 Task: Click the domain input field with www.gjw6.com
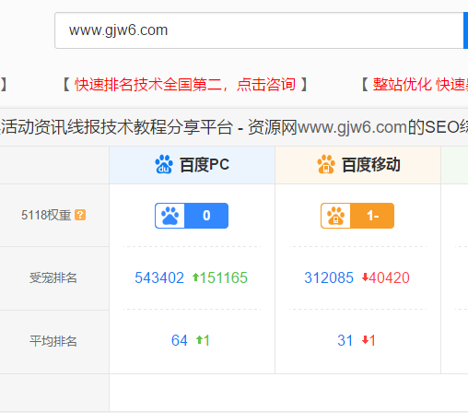(259, 30)
